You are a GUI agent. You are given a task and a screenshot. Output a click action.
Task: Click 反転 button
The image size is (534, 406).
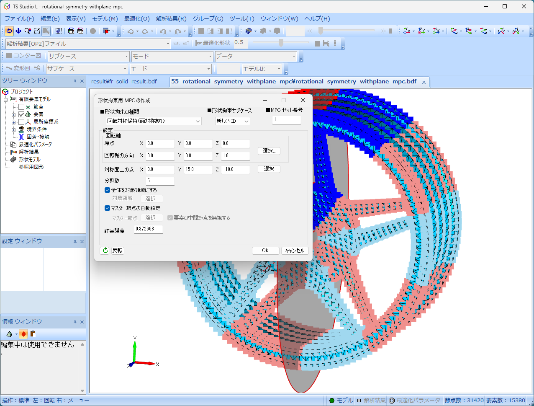point(118,251)
